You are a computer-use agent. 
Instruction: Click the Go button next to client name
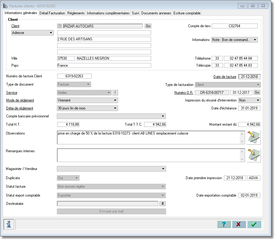click(148, 26)
